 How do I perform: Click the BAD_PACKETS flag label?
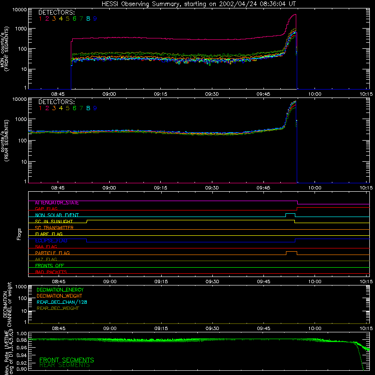(x=51, y=272)
